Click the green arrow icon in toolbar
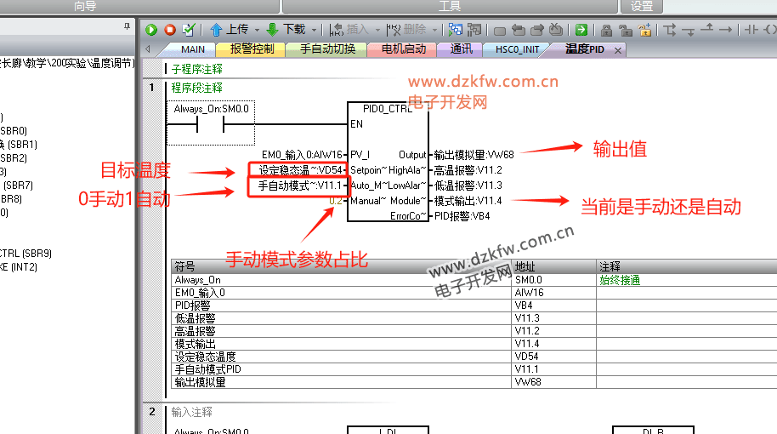Image resolution: width=777 pixels, height=434 pixels. (581, 30)
